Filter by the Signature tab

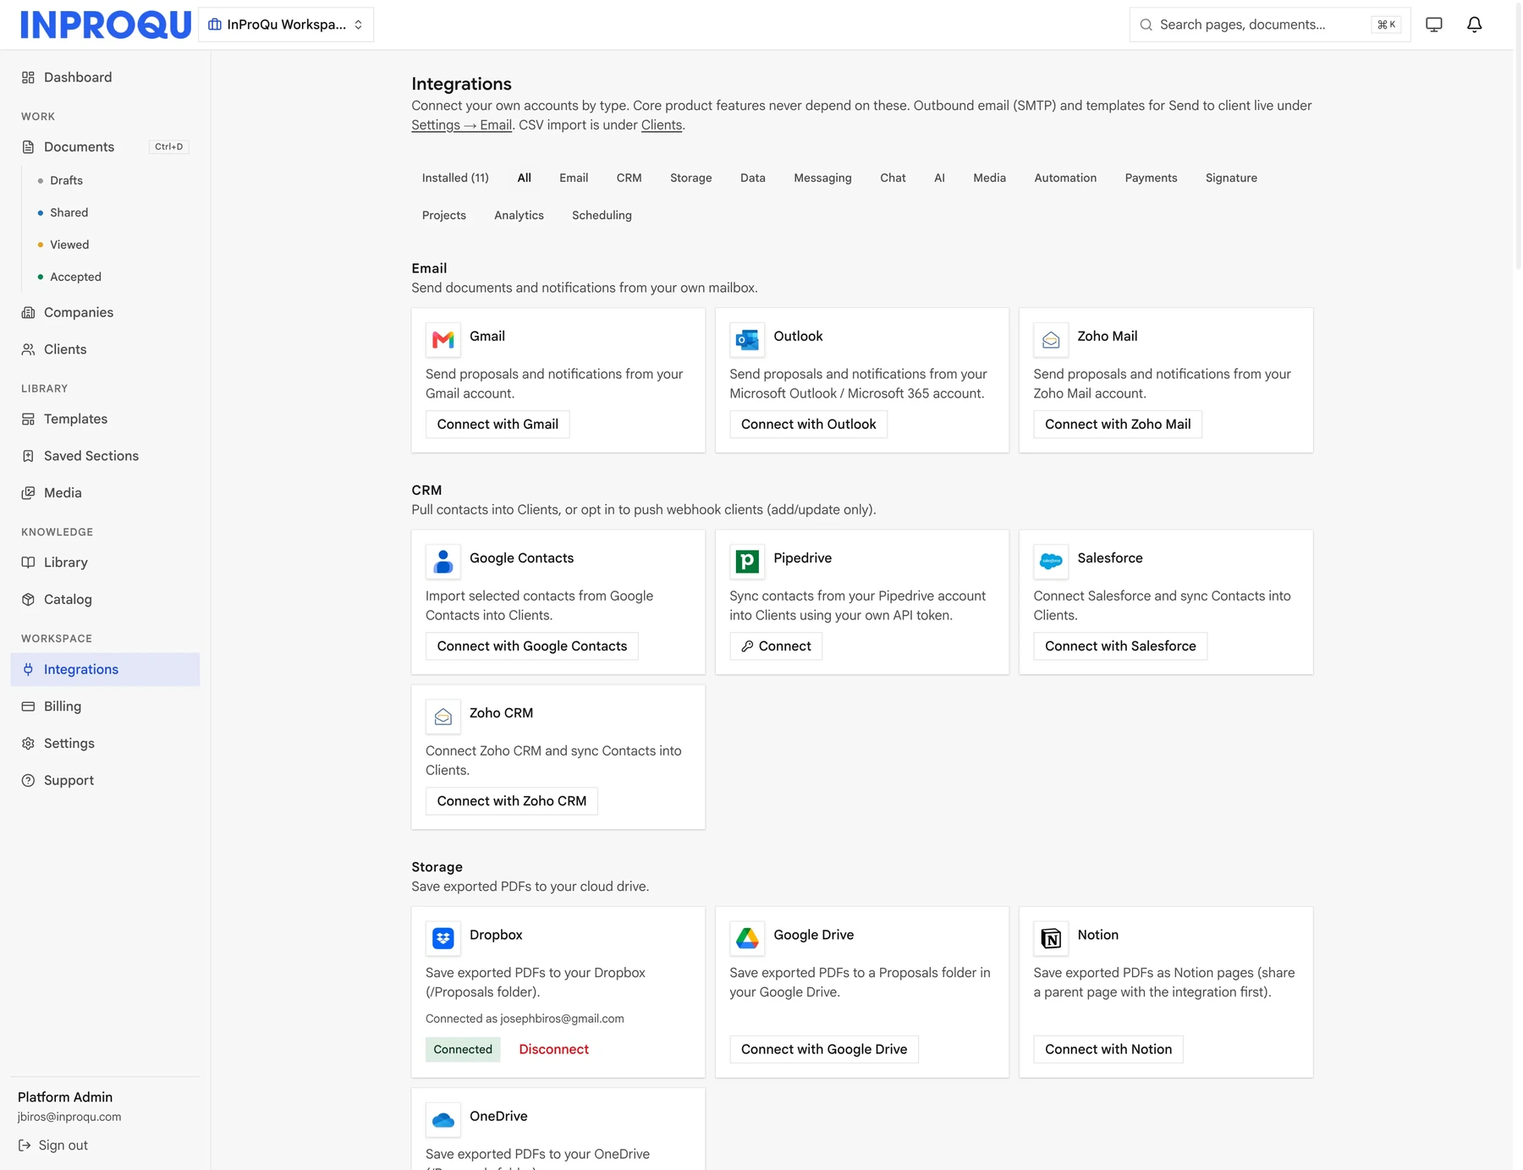[1231, 178]
